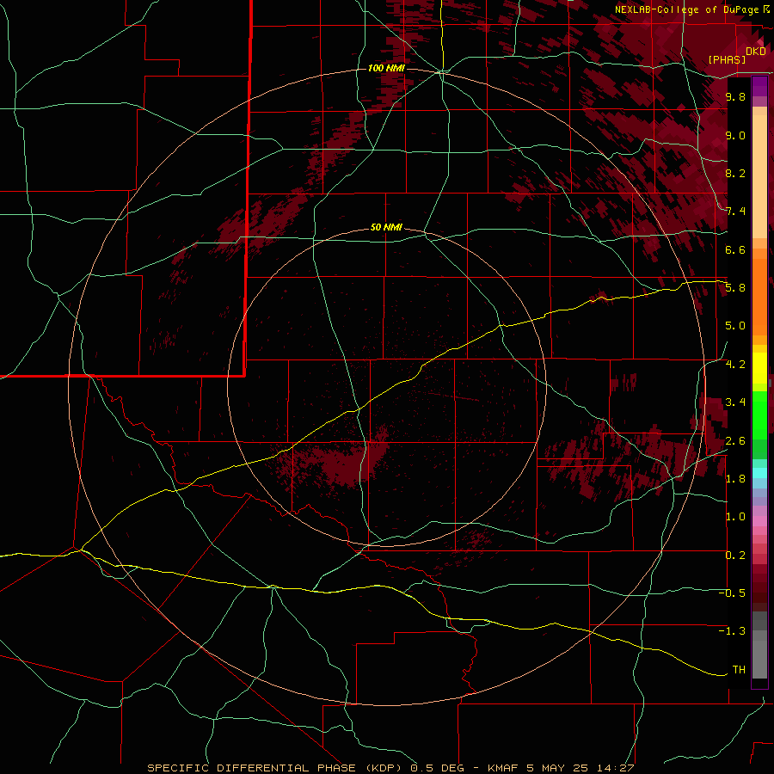The image size is (774, 774).
Task: Click the [PHAS] unit label
Action: pos(727,59)
